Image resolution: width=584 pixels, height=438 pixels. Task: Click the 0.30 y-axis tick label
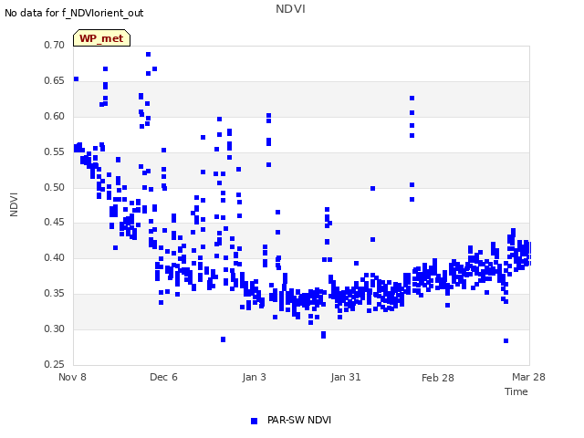tap(54, 328)
